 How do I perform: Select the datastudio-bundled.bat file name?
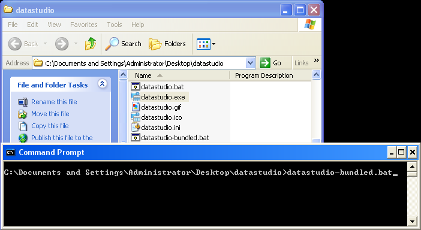(175, 138)
